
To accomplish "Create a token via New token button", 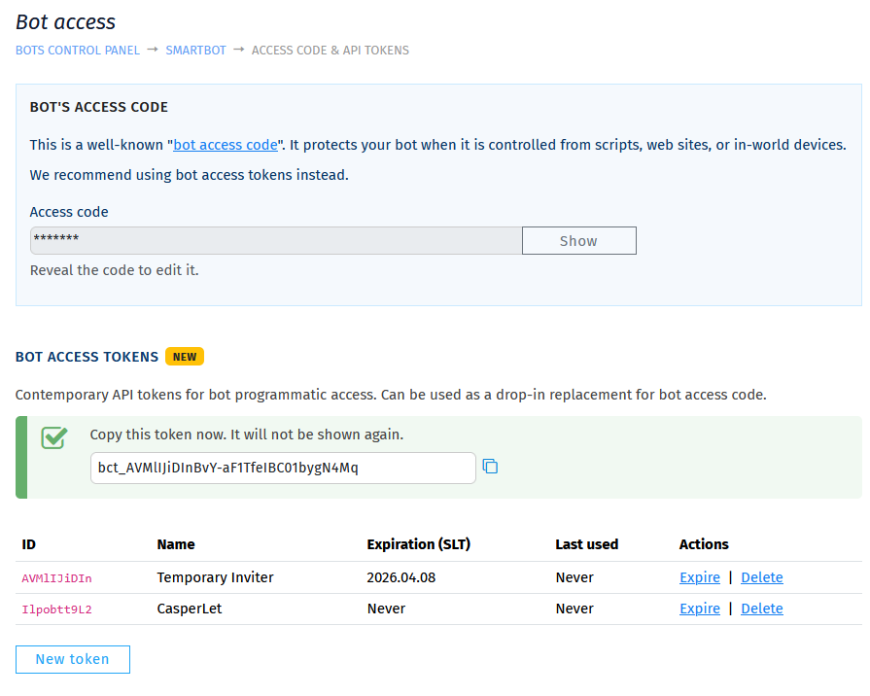I will click(73, 659).
